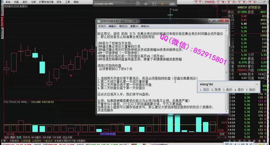Switch to the 资金决策 tab
270x145 pixels.
click(68, 137)
